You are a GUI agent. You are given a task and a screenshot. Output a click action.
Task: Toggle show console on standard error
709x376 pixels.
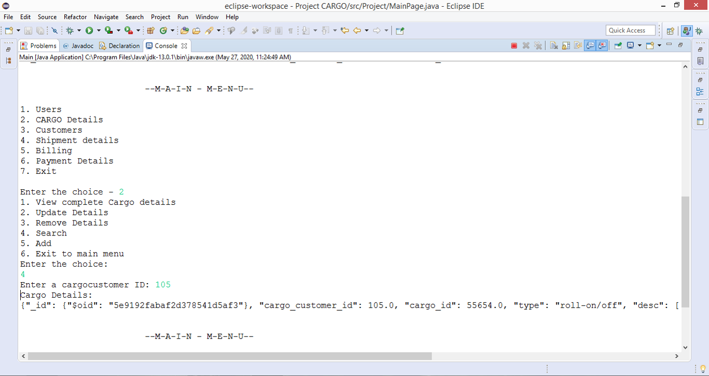(x=602, y=46)
